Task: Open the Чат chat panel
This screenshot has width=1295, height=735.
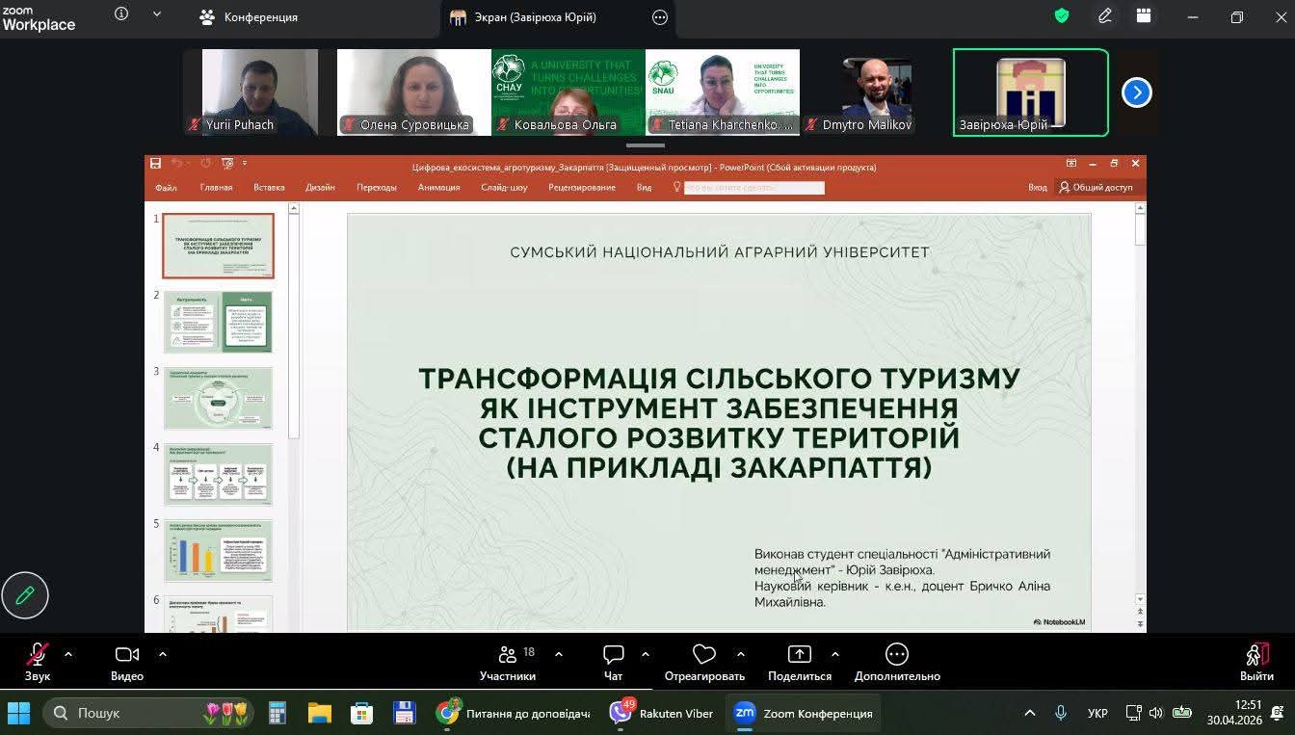Action: click(613, 662)
